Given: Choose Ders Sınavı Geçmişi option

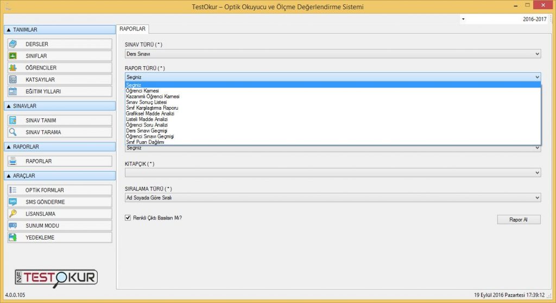Looking at the screenshot, I should (333, 130).
